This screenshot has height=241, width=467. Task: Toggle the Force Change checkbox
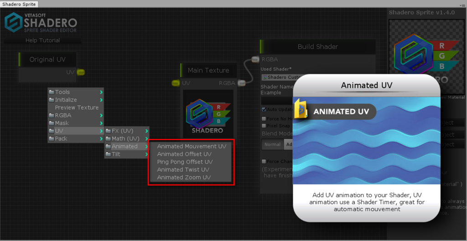pos(264,162)
